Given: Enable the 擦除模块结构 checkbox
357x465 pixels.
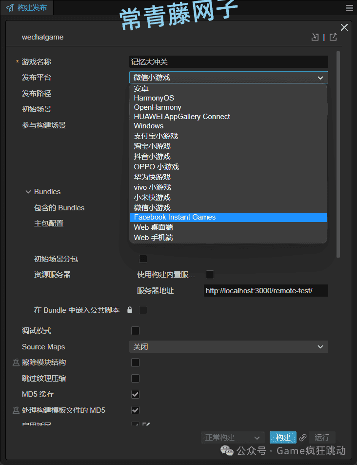Looking at the screenshot, I should point(135,363).
